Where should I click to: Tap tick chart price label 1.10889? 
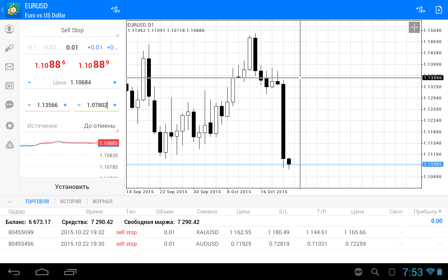coord(108,143)
